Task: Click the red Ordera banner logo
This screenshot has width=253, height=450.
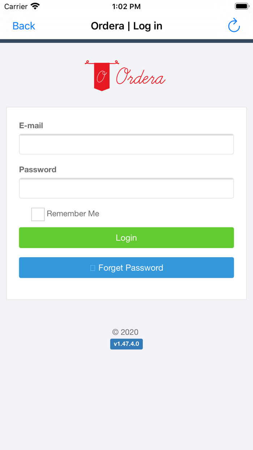Action: tap(102, 76)
